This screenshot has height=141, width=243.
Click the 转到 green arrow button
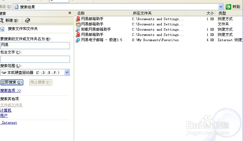tap(228, 7)
